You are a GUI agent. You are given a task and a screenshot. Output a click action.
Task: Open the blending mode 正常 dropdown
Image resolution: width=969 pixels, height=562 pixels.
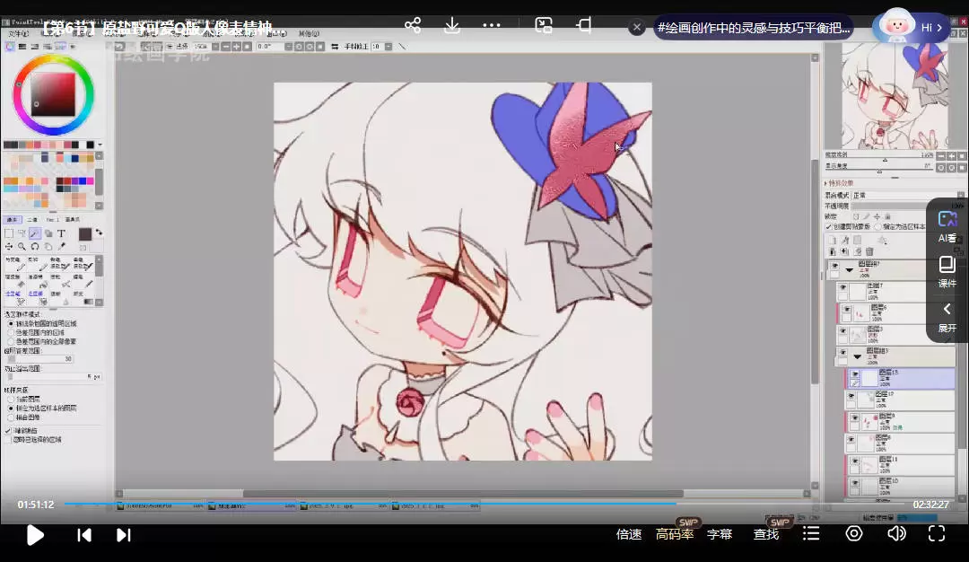pyautogui.click(x=907, y=195)
